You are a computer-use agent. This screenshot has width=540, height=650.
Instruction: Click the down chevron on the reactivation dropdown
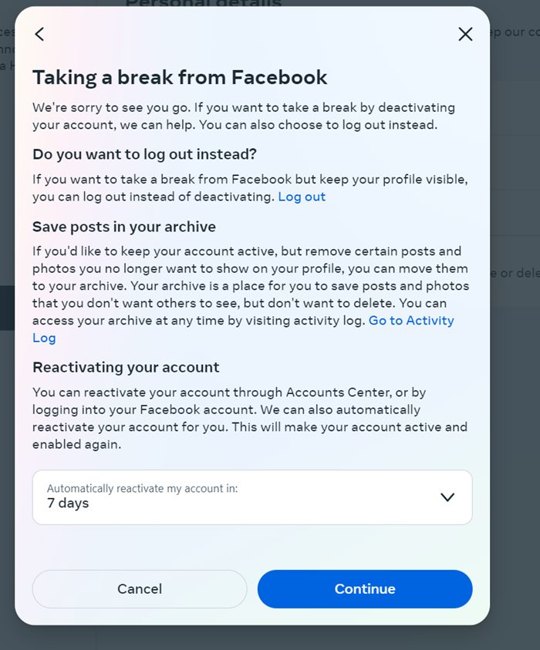point(447,497)
